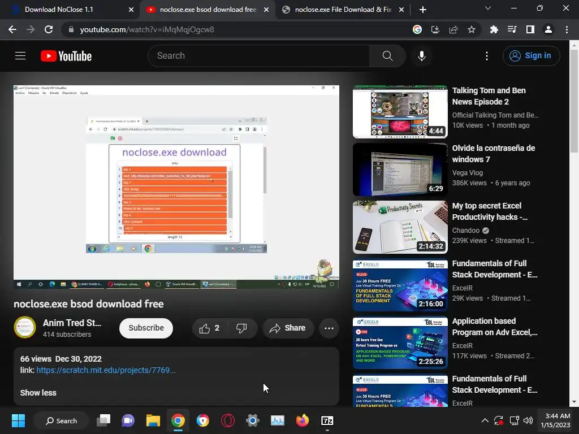Open the YouTube hamburger guide menu
Screen dimensions: 579x434
coord(20,56)
